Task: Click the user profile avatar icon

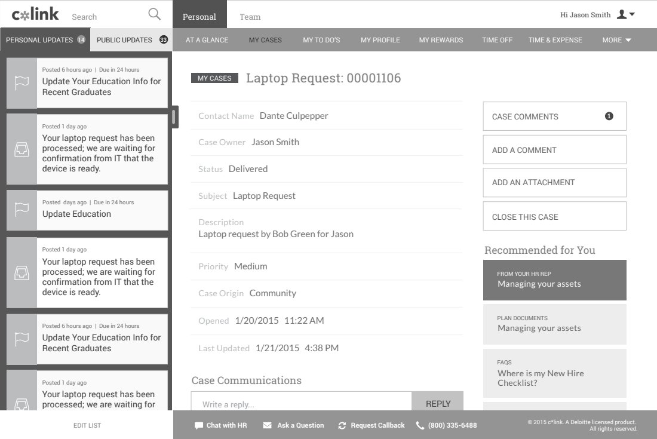Action: click(622, 14)
